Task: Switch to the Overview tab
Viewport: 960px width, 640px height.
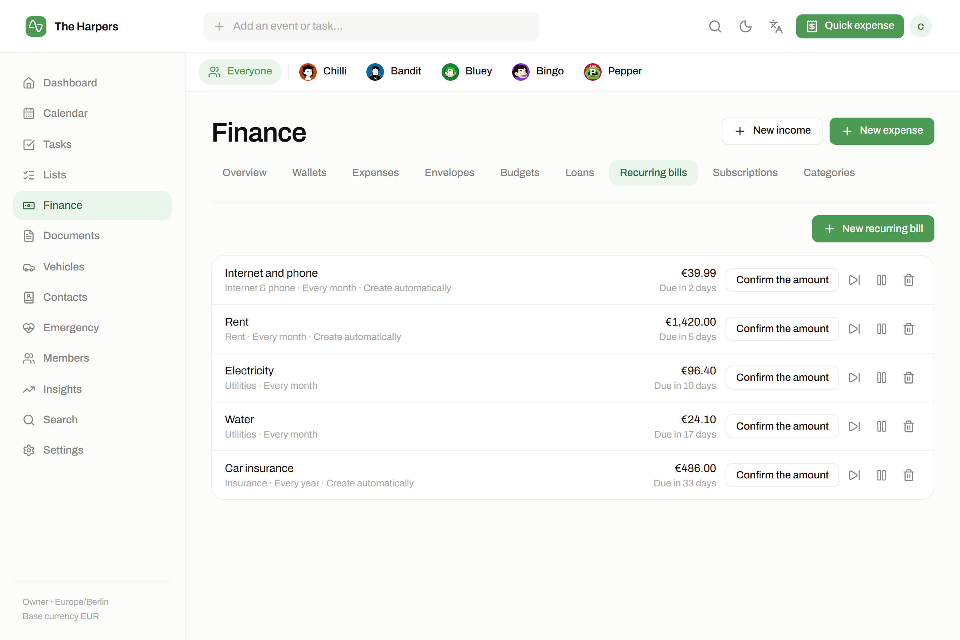Action: 244,173
